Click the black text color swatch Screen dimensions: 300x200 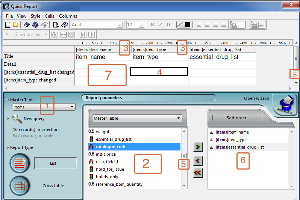pos(188,25)
